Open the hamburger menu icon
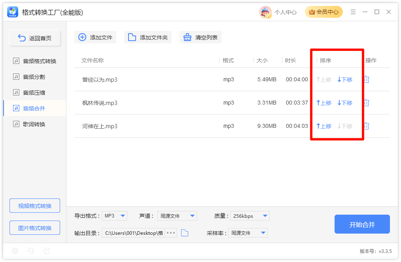Viewport: 401px width, 262px height. click(x=353, y=12)
